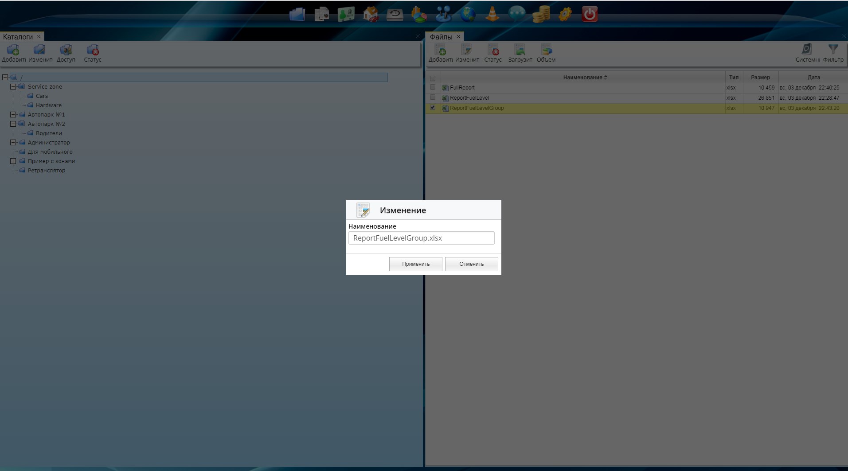The height and width of the screenshot is (471, 848).
Task: Click the red power icon in top bar
Action: [589, 14]
